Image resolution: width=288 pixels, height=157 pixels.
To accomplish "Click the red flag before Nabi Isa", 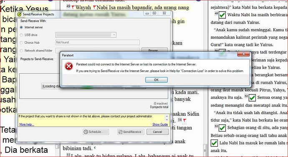I will 95,7.
